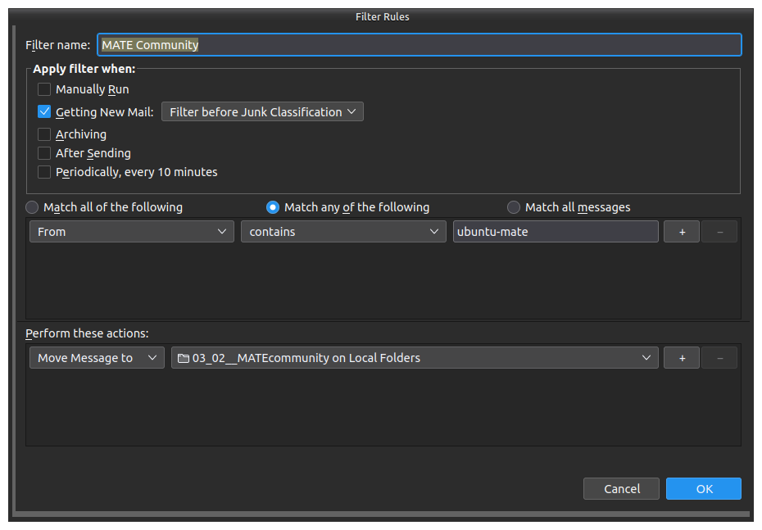Image resolution: width=762 pixels, height=530 pixels.
Task: Remove the From contains ubuntu-mate rule
Action: click(x=719, y=232)
